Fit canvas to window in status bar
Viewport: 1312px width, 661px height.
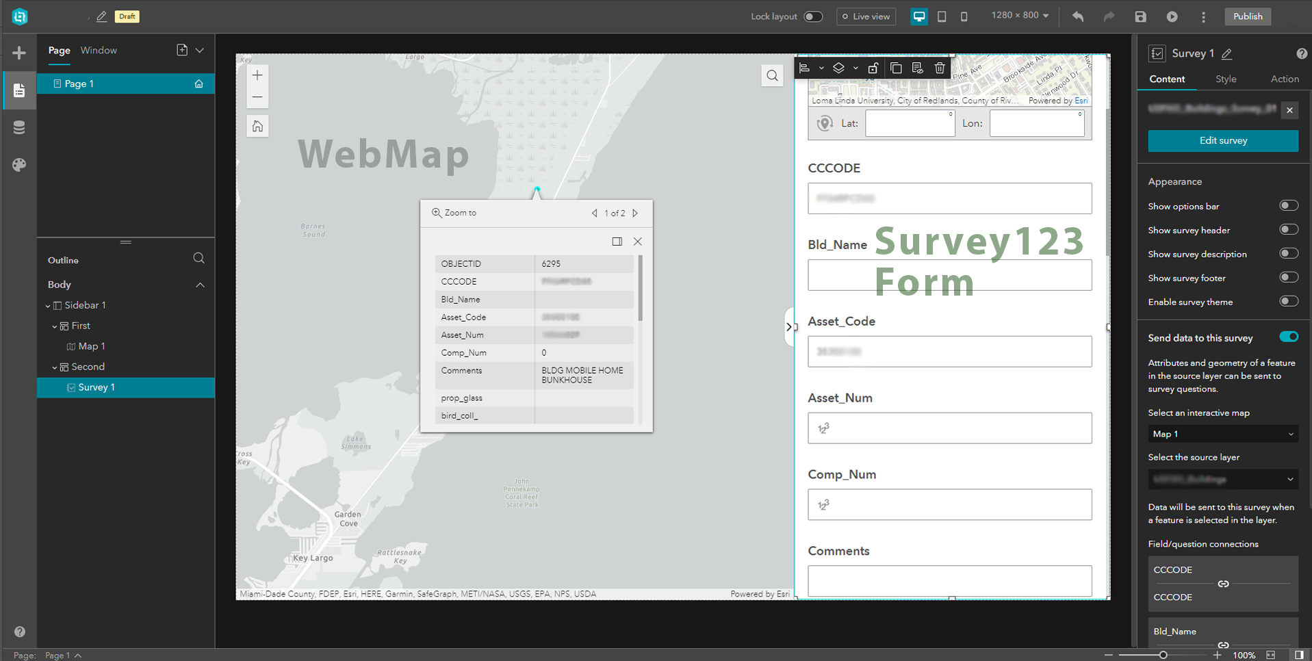1271,655
